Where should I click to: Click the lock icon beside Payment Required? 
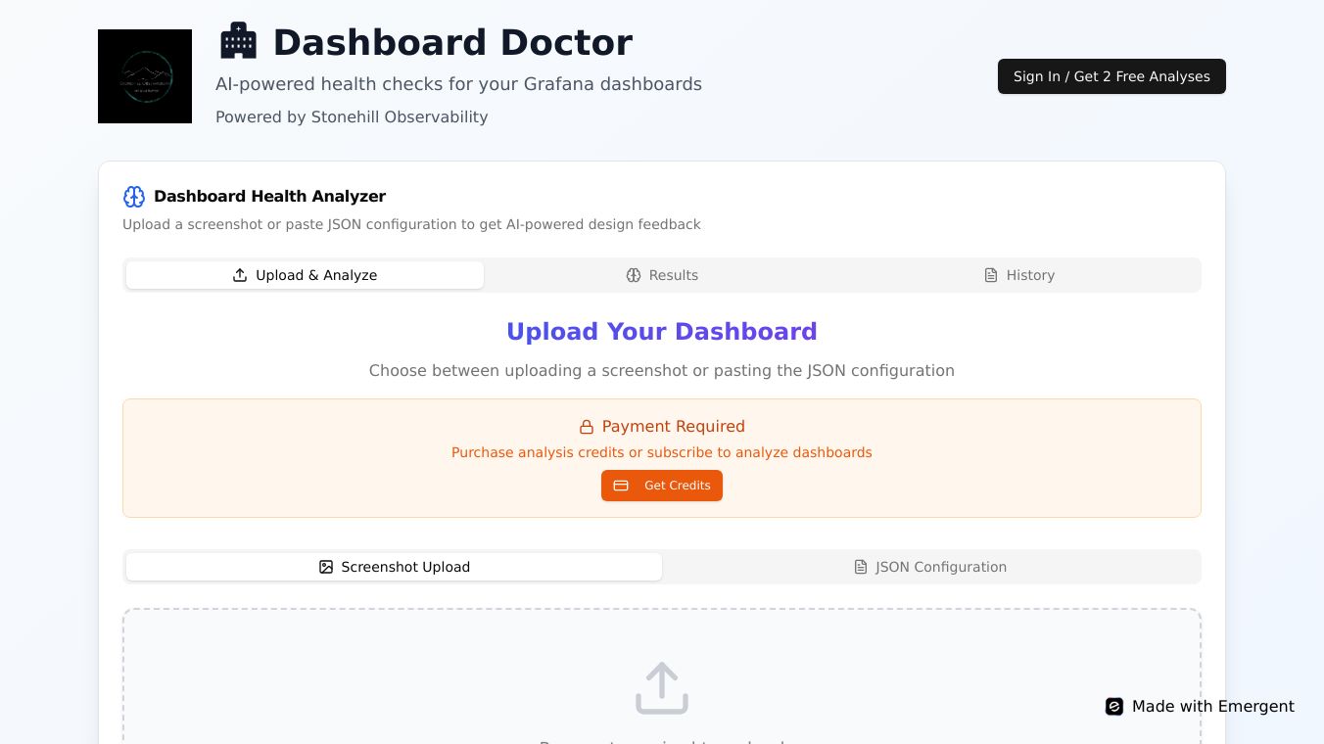(x=587, y=427)
